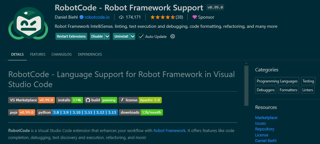Click the GitHub build passing badge
This screenshot has height=144, width=320.
pos(101,100)
